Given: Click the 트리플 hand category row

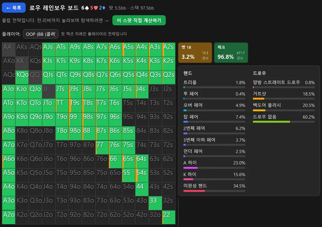Looking at the screenshot, I should 214,84.
